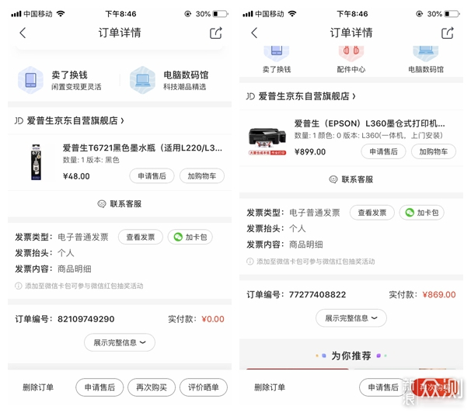Image resolution: width=471 pixels, height=413 pixels.
Task: Tap info icon beside WeChat tip, ink order
Action: pyautogui.click(x=19, y=286)
